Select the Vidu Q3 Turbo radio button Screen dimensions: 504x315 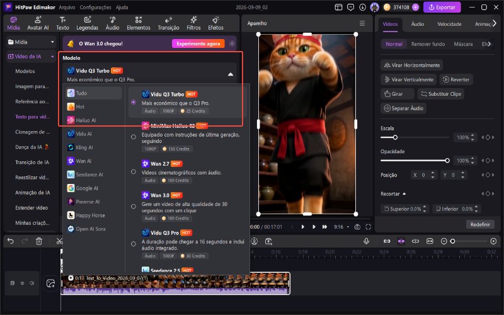click(134, 102)
